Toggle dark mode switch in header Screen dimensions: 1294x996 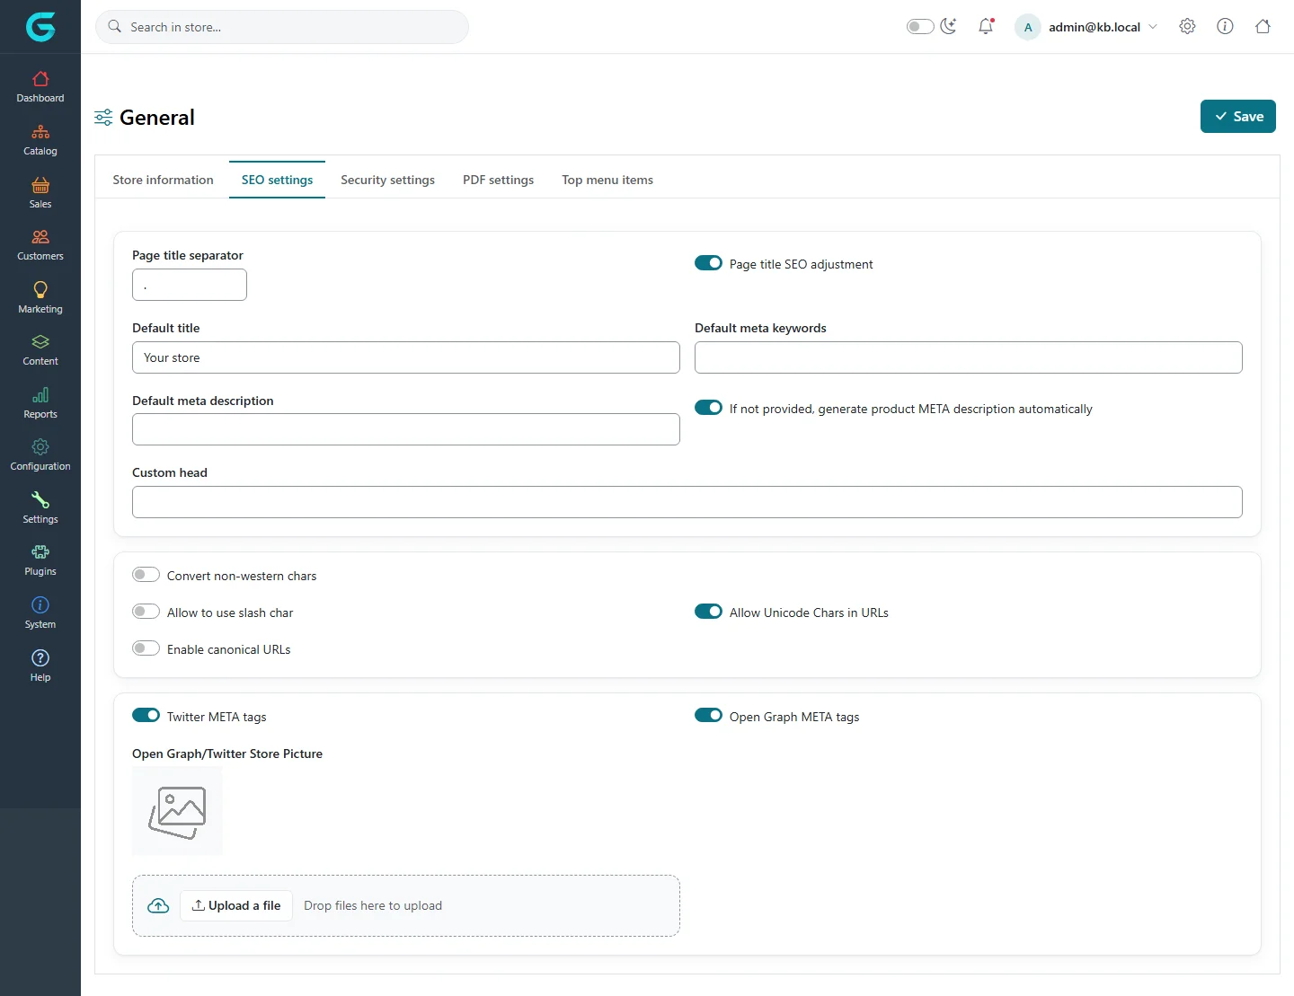coord(920,26)
